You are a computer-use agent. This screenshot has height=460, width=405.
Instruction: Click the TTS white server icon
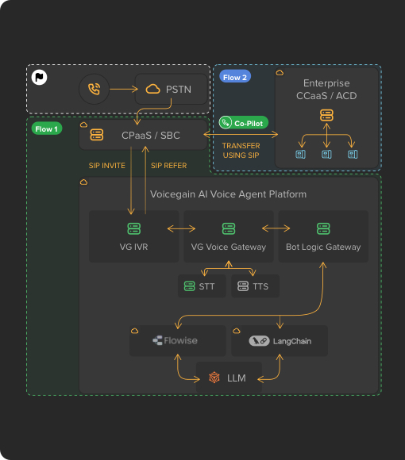coord(243,286)
